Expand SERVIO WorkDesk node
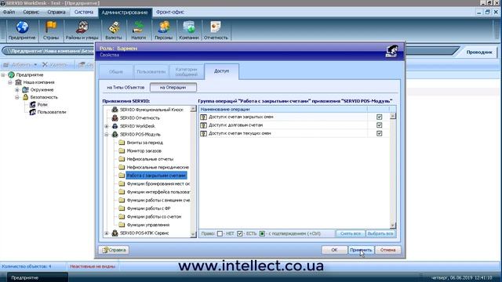This screenshot has height=282, width=502. tap(107, 126)
